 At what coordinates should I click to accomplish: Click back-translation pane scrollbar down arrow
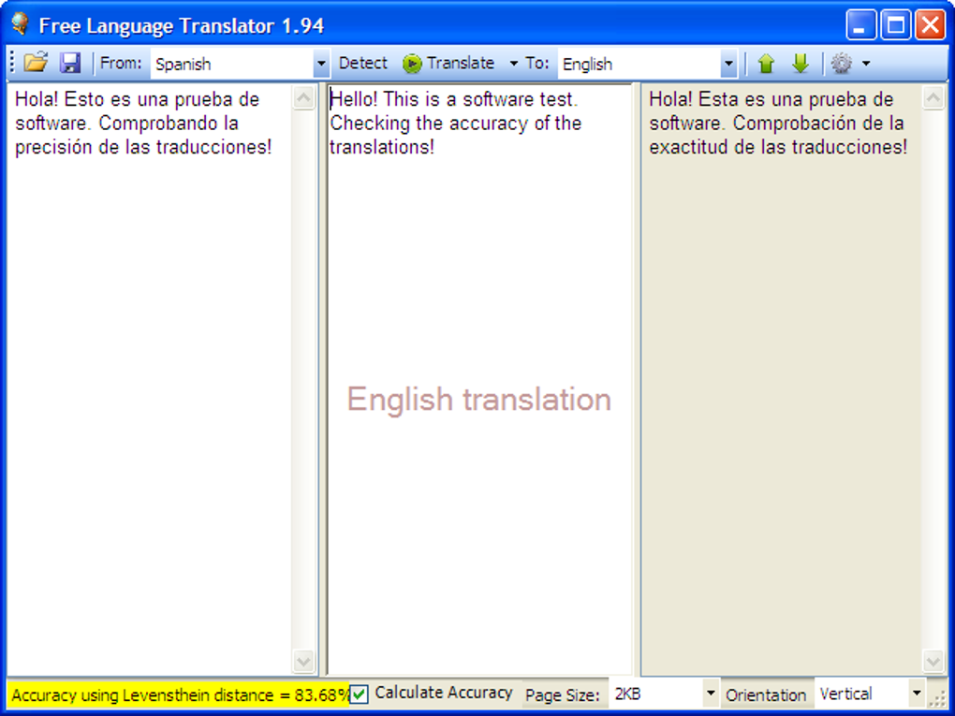coord(933,661)
